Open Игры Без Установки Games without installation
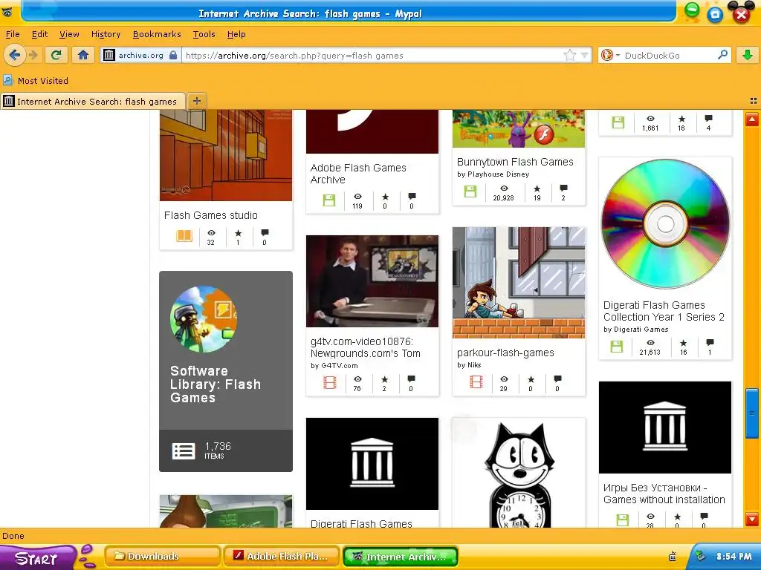 coord(664,494)
